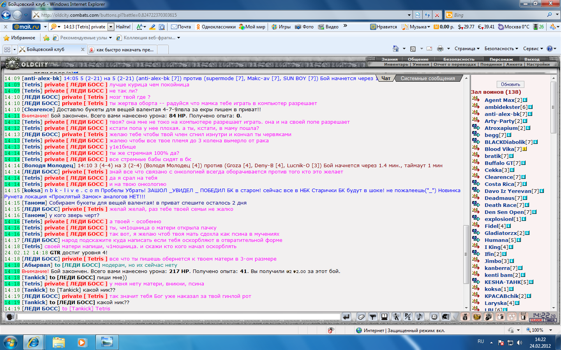Open the Общение game menu
Screen dimensions: 561x350
(x=418, y=59)
